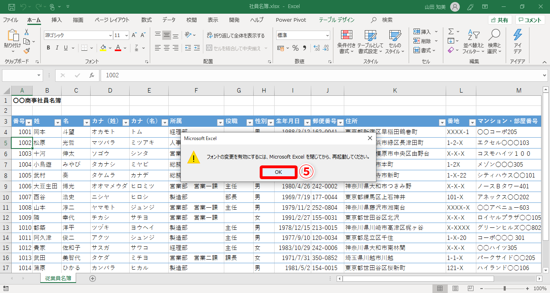Viewport: 550px width, 293px height.
Task: Align text to the top of the cell
Action: coord(158,35)
